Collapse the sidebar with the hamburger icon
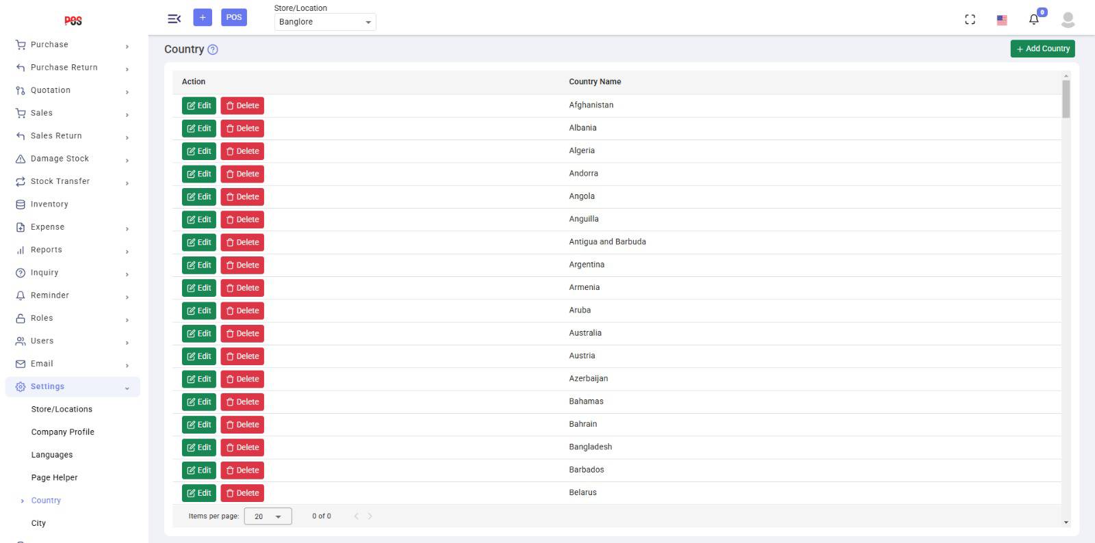Image resolution: width=1095 pixels, height=543 pixels. pos(175,18)
